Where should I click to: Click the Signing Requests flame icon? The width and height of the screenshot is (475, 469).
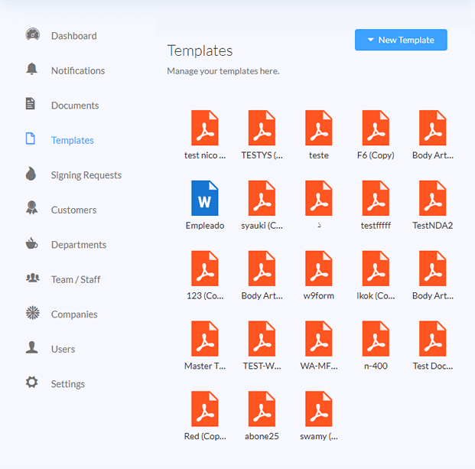(x=31, y=174)
